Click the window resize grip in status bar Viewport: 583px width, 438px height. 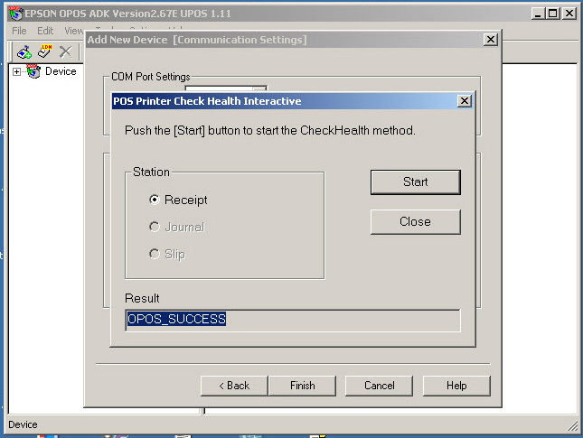pyautogui.click(x=572, y=426)
